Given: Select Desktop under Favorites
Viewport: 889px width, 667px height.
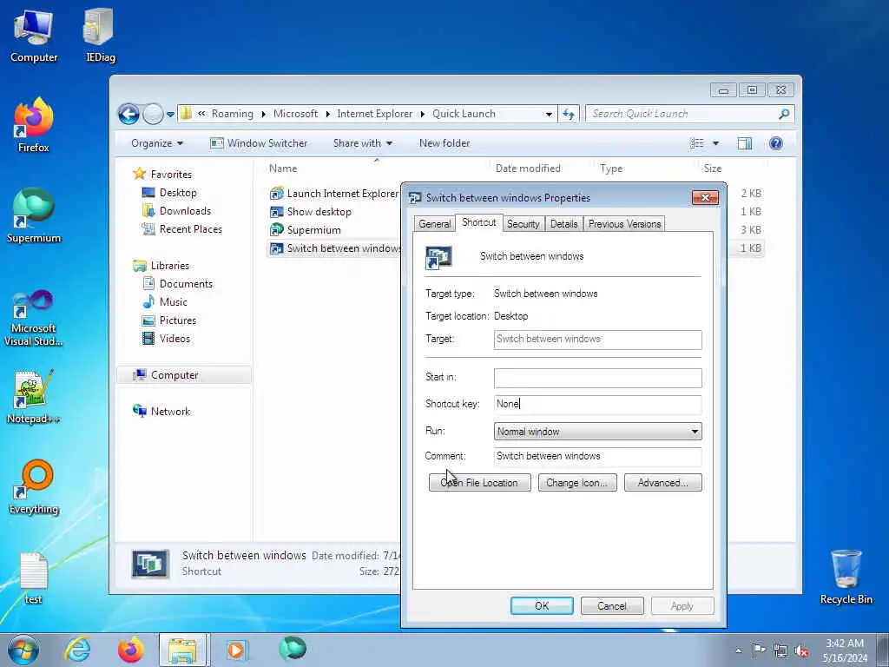Looking at the screenshot, I should pos(169,193).
